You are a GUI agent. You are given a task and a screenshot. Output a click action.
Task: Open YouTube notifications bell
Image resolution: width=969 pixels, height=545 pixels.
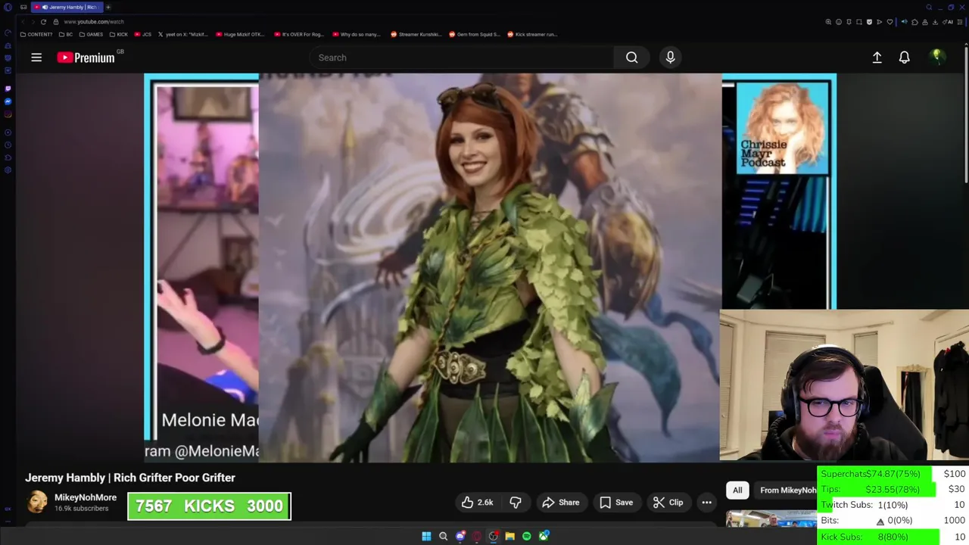tap(904, 58)
